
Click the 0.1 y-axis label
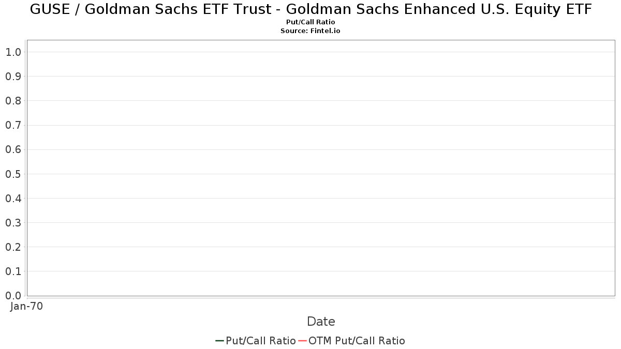[13, 271]
